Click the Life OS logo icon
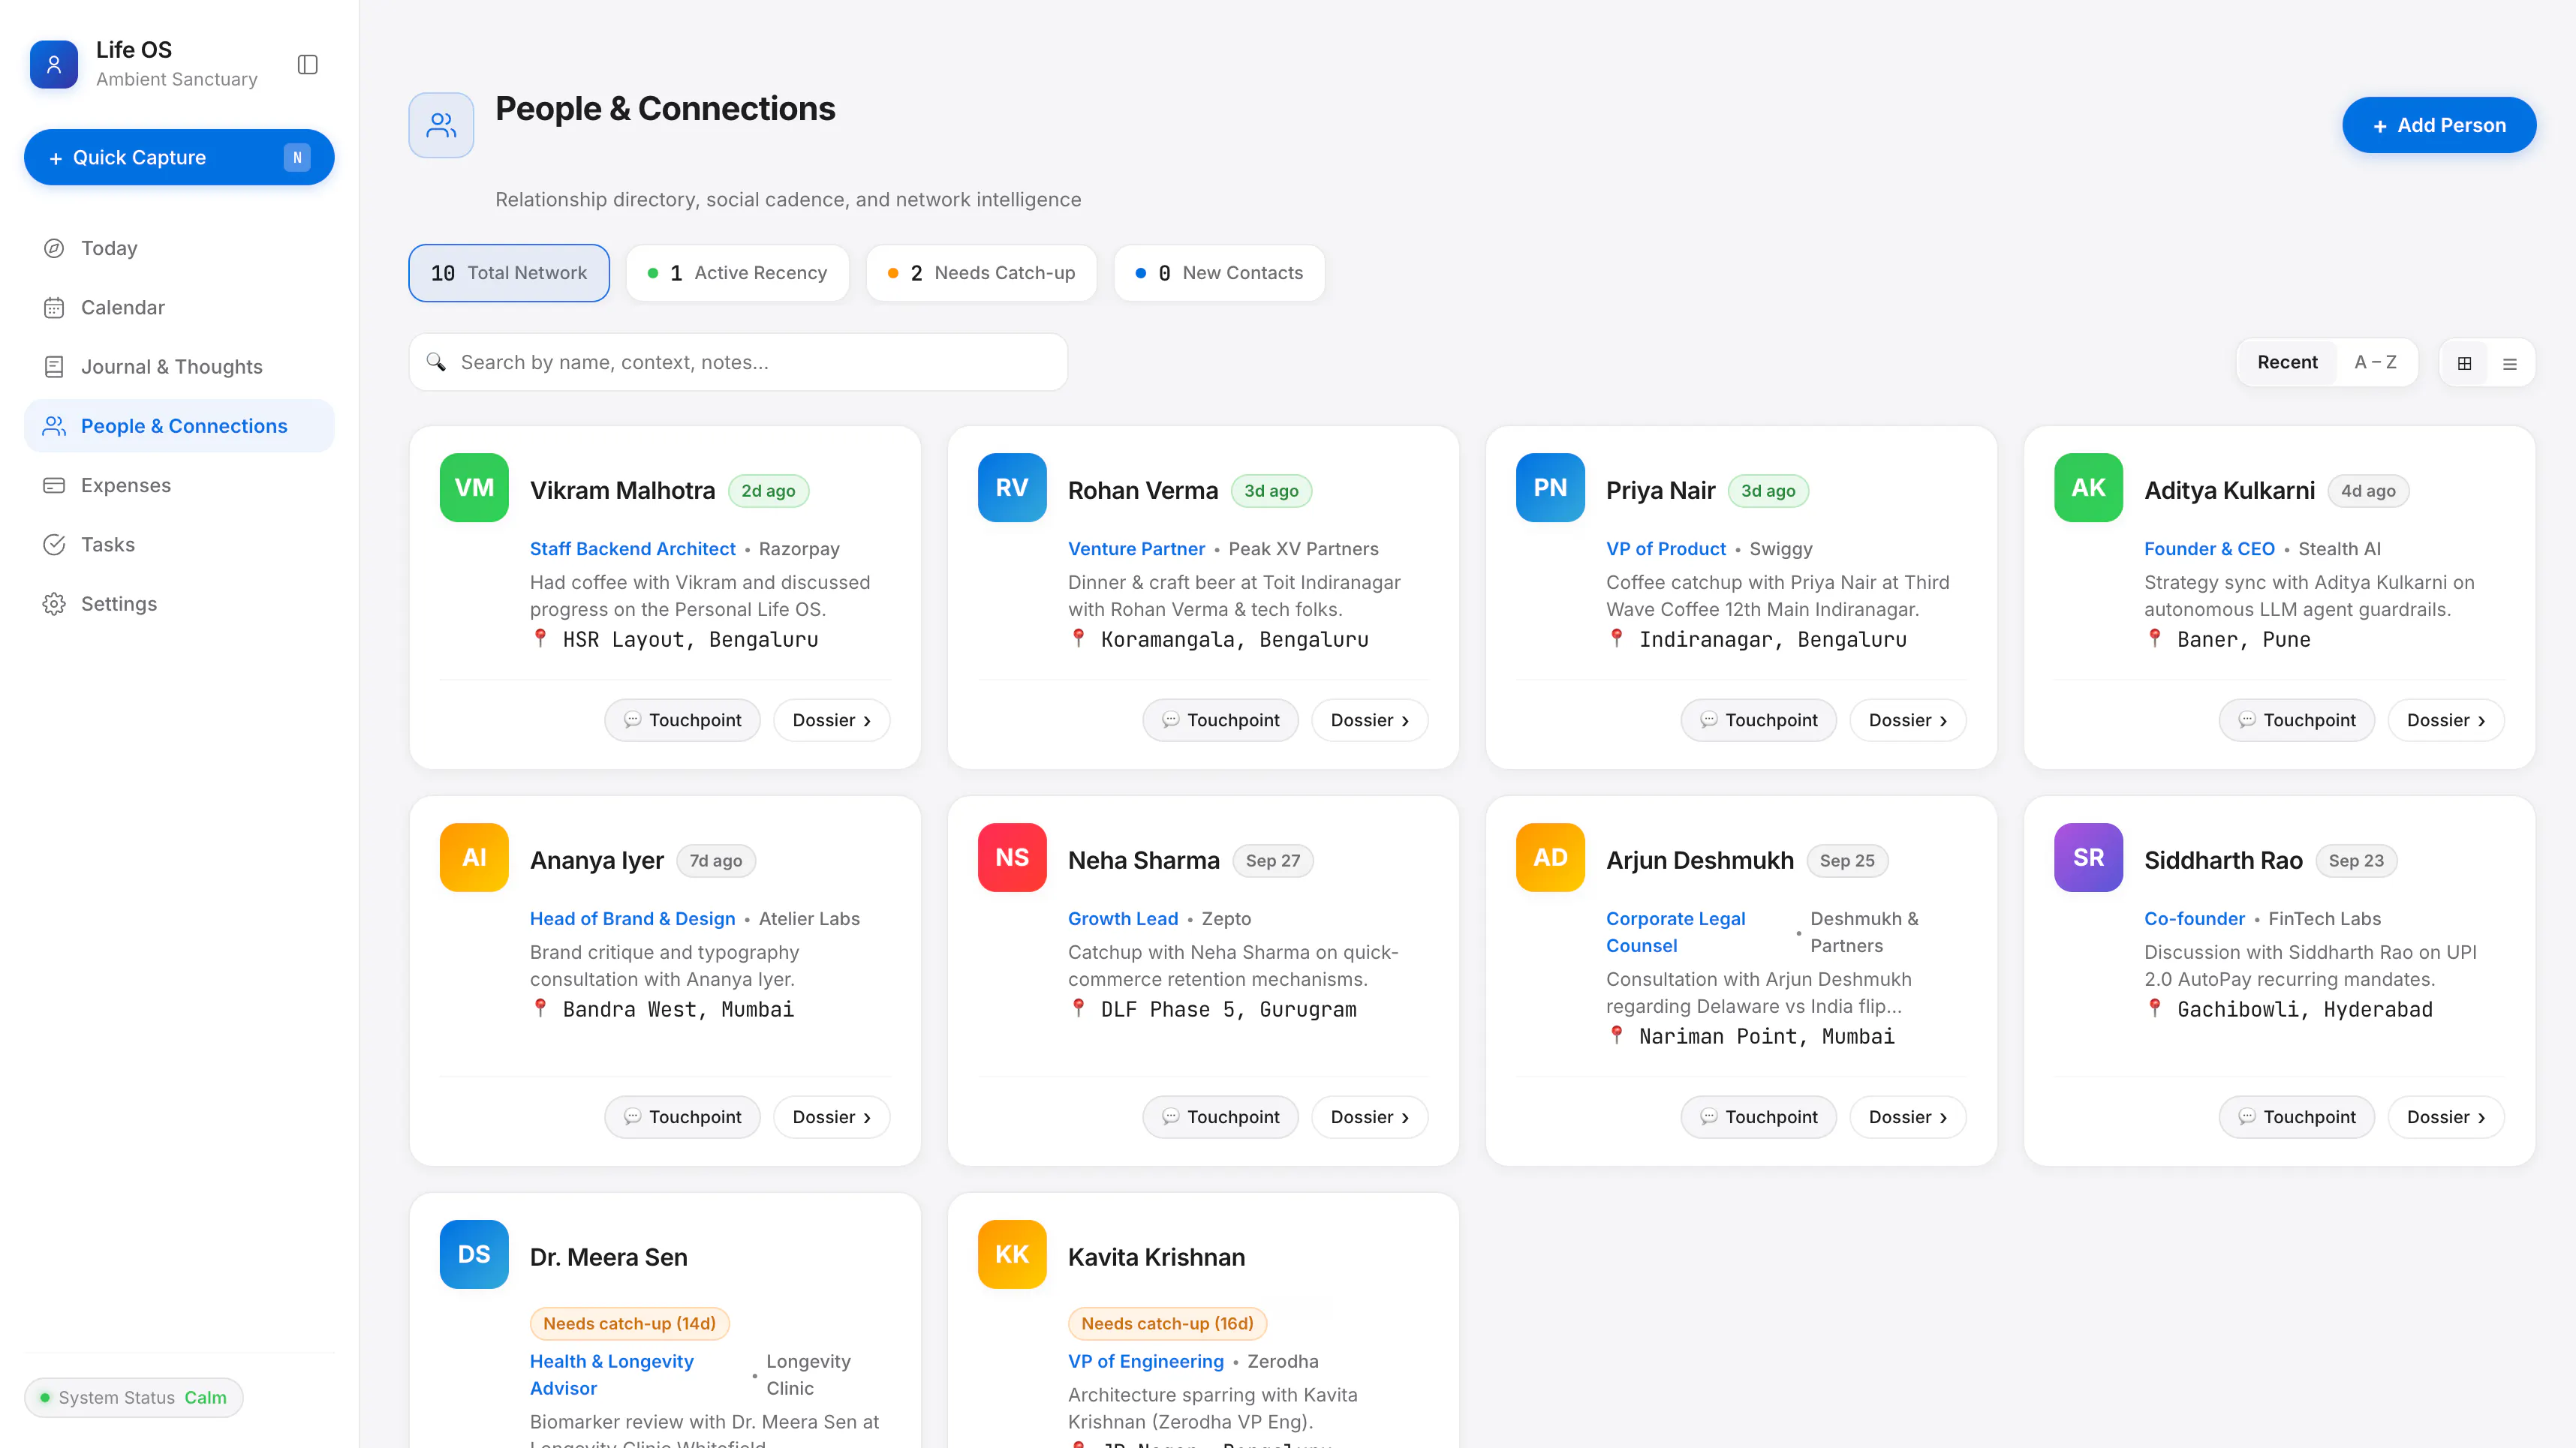 (54, 65)
